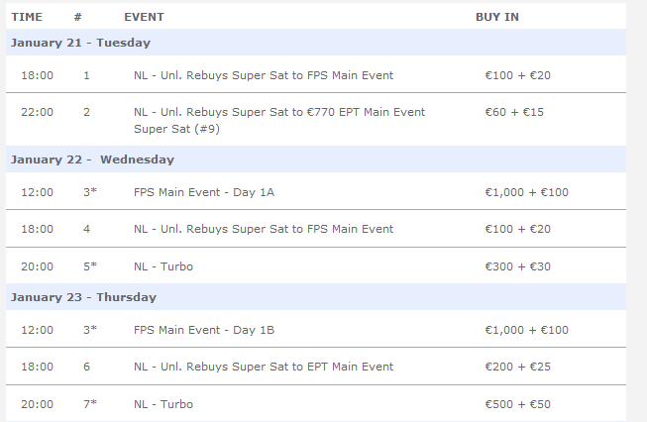This screenshot has height=422, width=647.
Task: Click FPS Main Event - Day 1A
Action: 204,192
